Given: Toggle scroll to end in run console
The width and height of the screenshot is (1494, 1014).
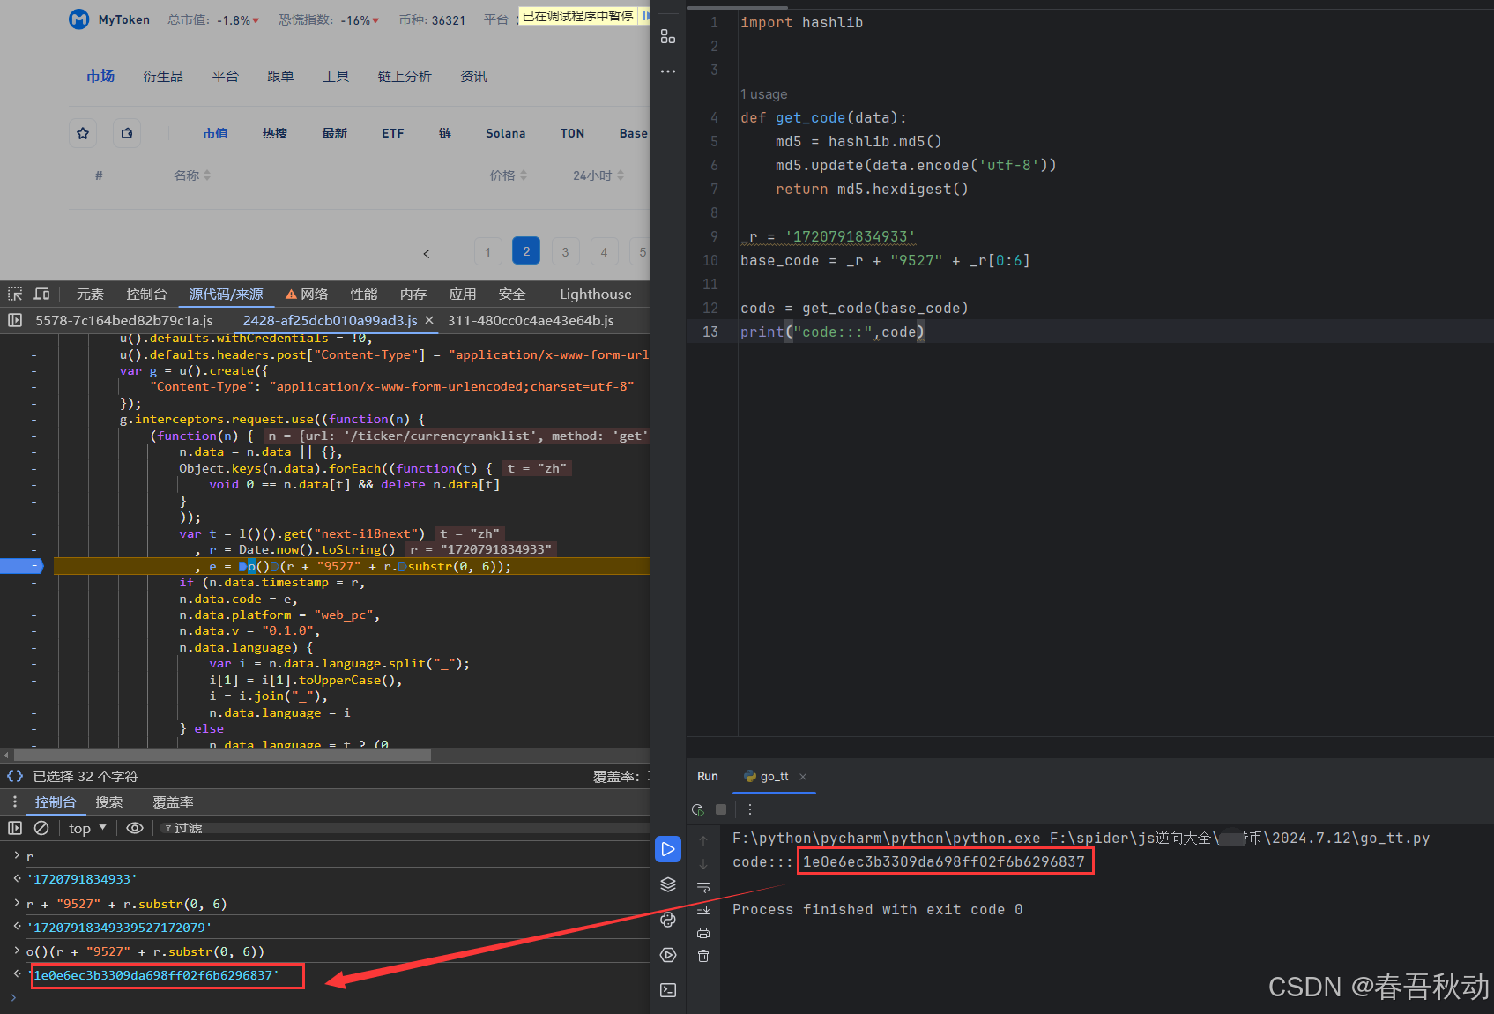Looking at the screenshot, I should pos(703,909).
